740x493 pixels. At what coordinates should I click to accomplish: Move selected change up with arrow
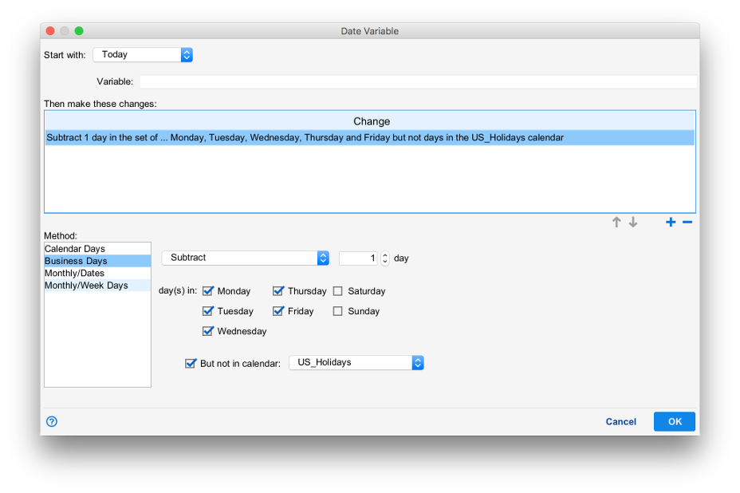616,223
